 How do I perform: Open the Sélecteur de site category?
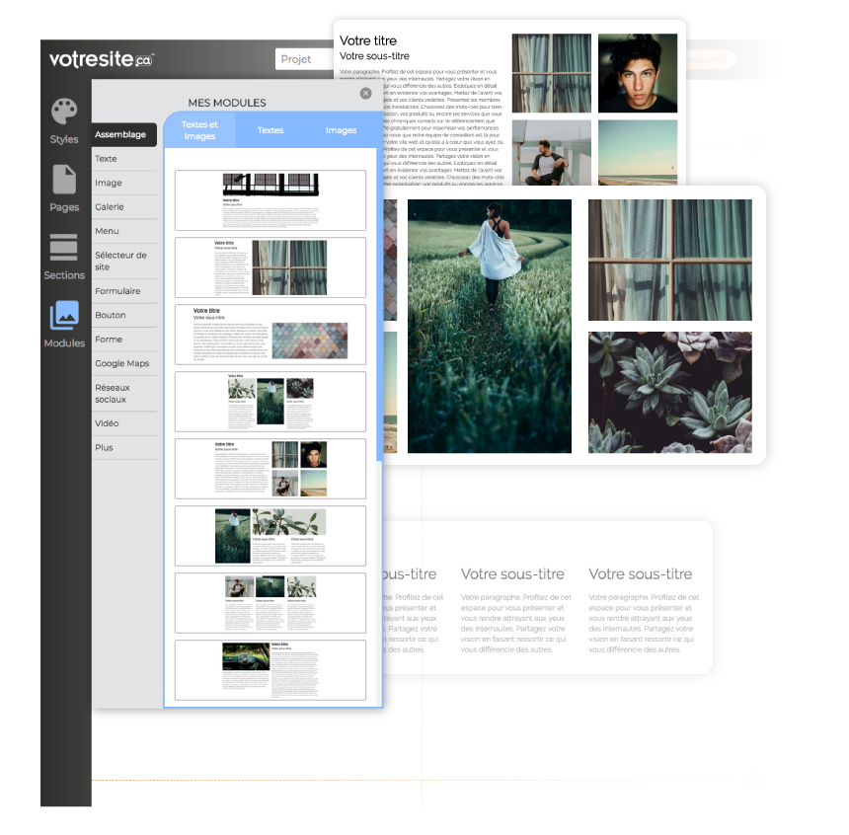click(121, 261)
